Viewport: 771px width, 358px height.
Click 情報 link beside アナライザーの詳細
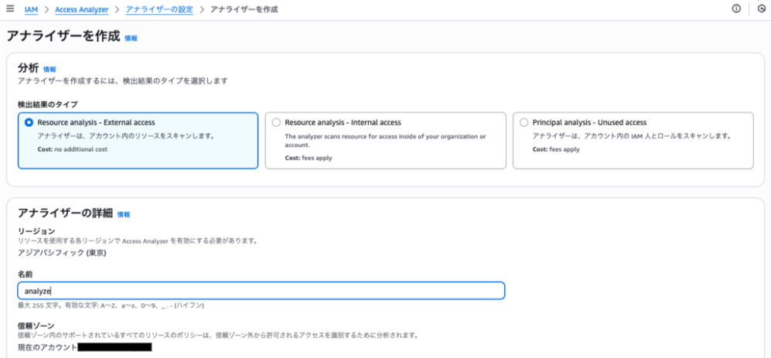[124, 214]
